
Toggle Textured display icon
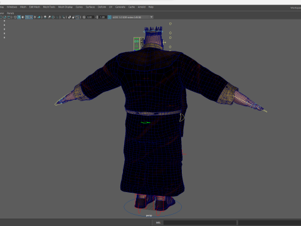pos(31,17)
